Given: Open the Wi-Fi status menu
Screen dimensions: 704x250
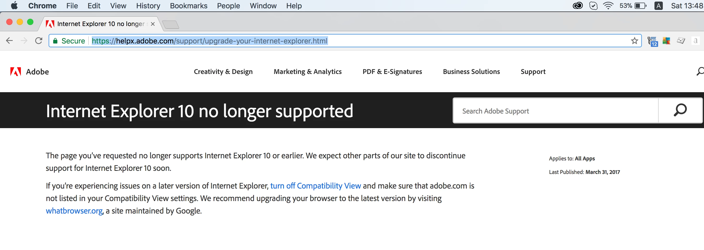Looking at the screenshot, I should (608, 6).
